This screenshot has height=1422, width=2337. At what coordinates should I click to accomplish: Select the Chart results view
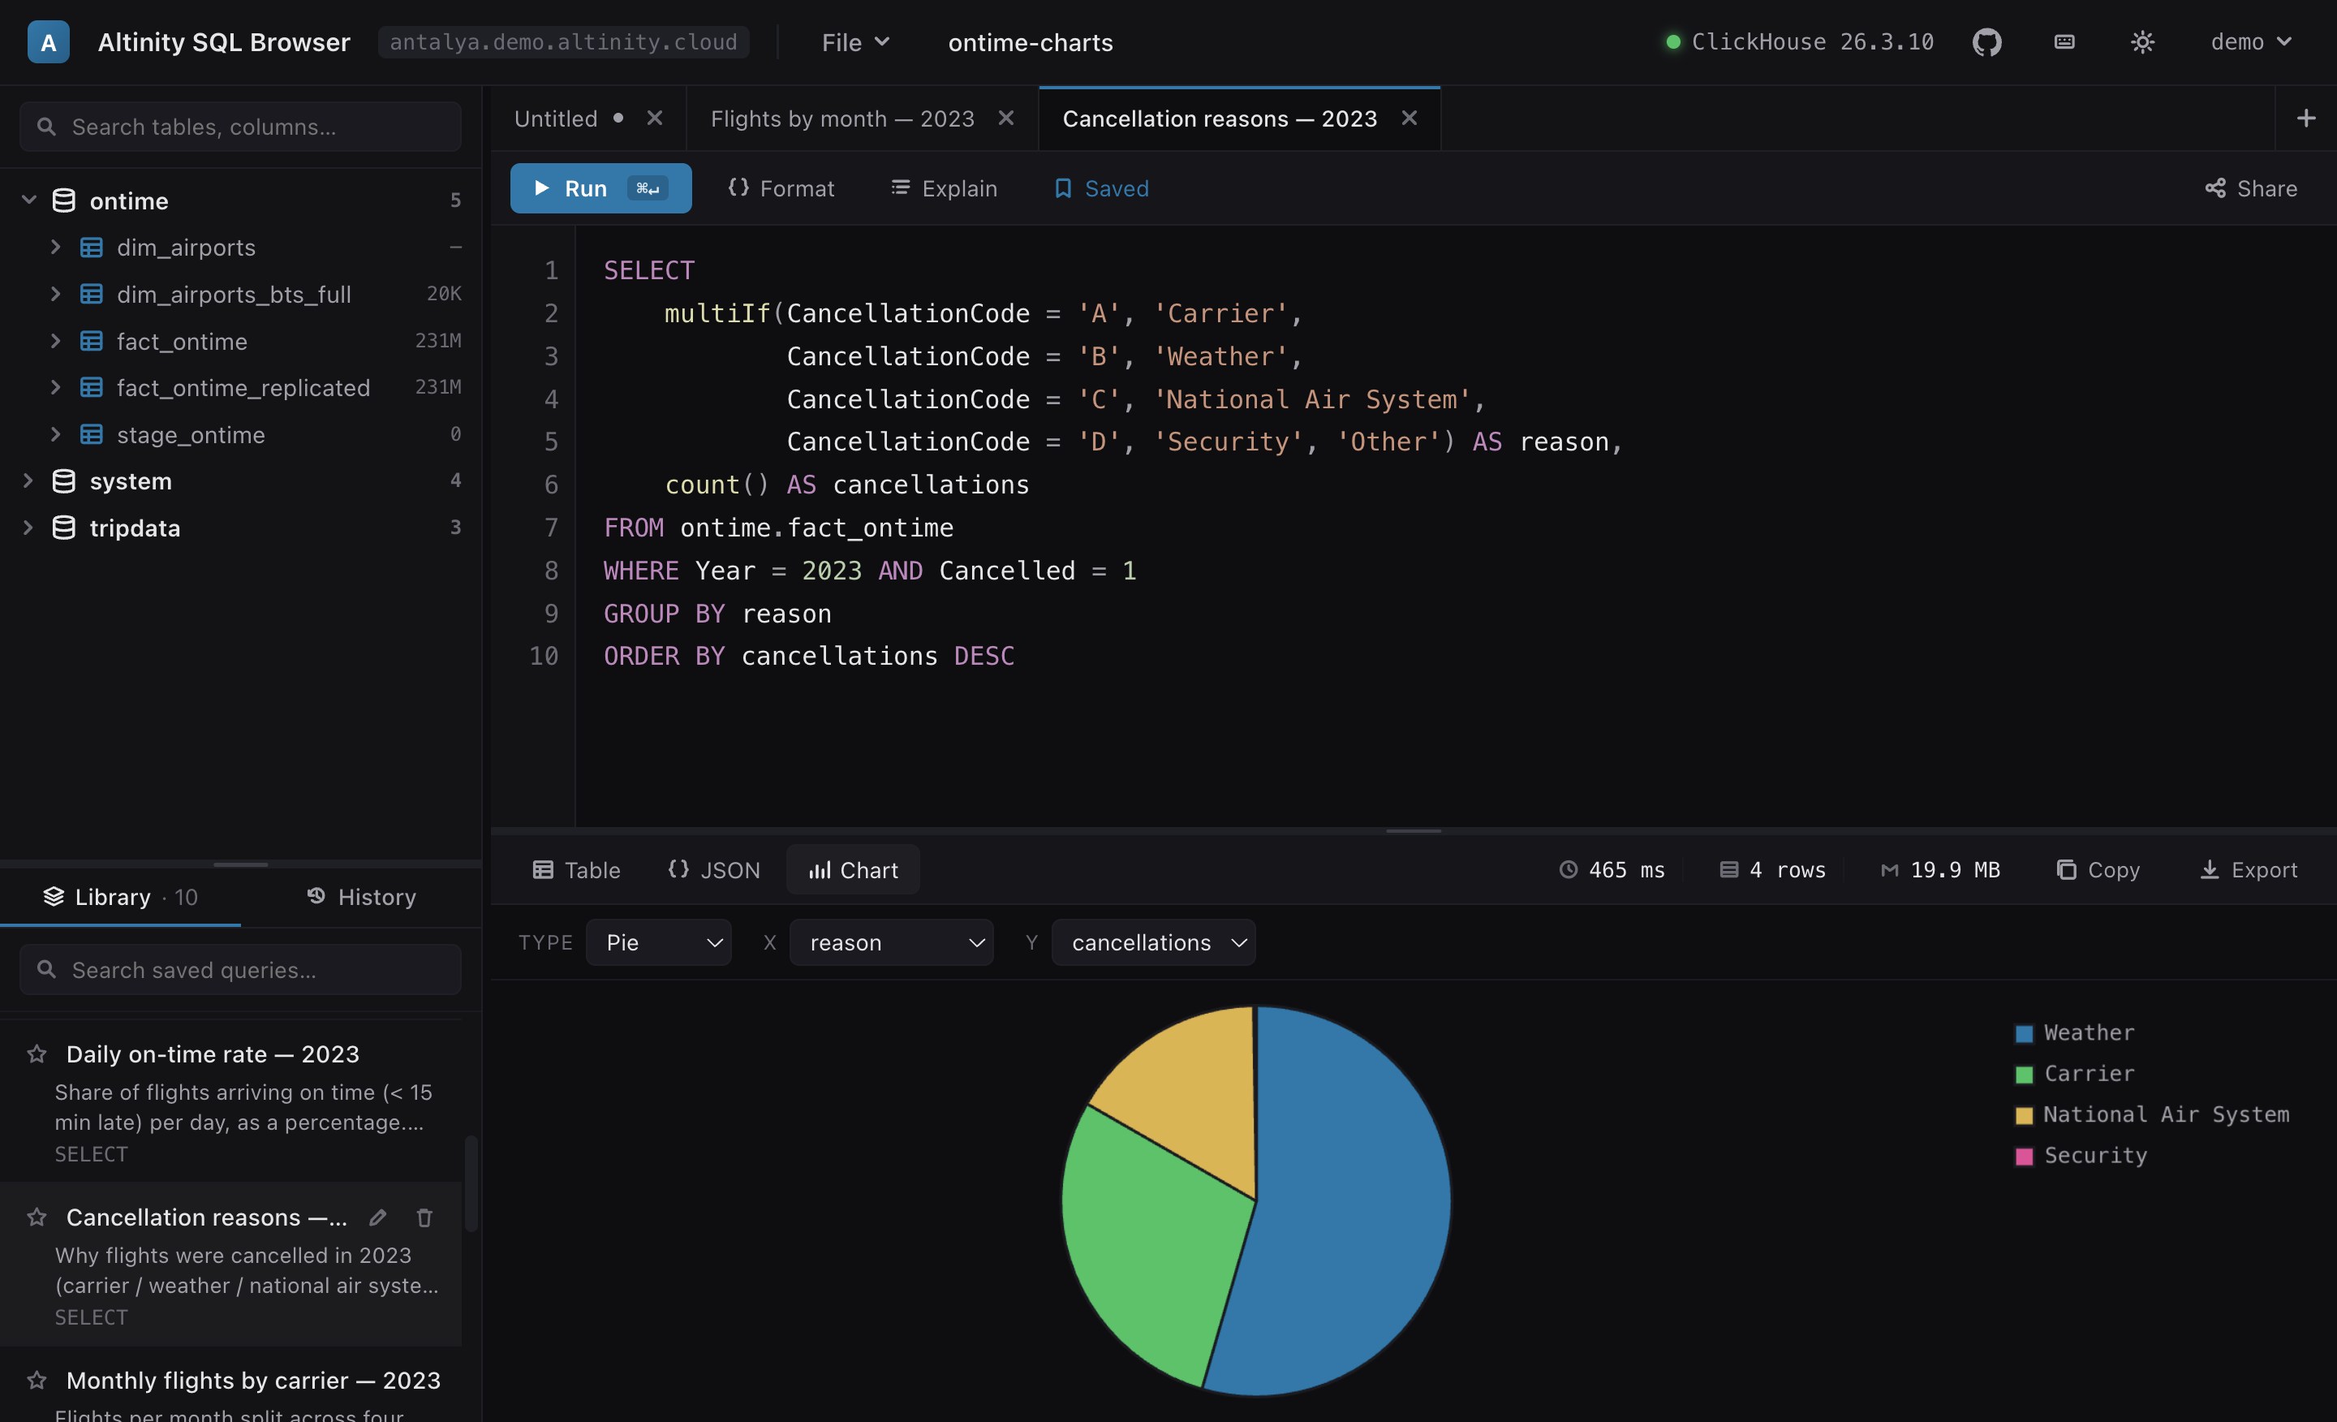(x=853, y=870)
